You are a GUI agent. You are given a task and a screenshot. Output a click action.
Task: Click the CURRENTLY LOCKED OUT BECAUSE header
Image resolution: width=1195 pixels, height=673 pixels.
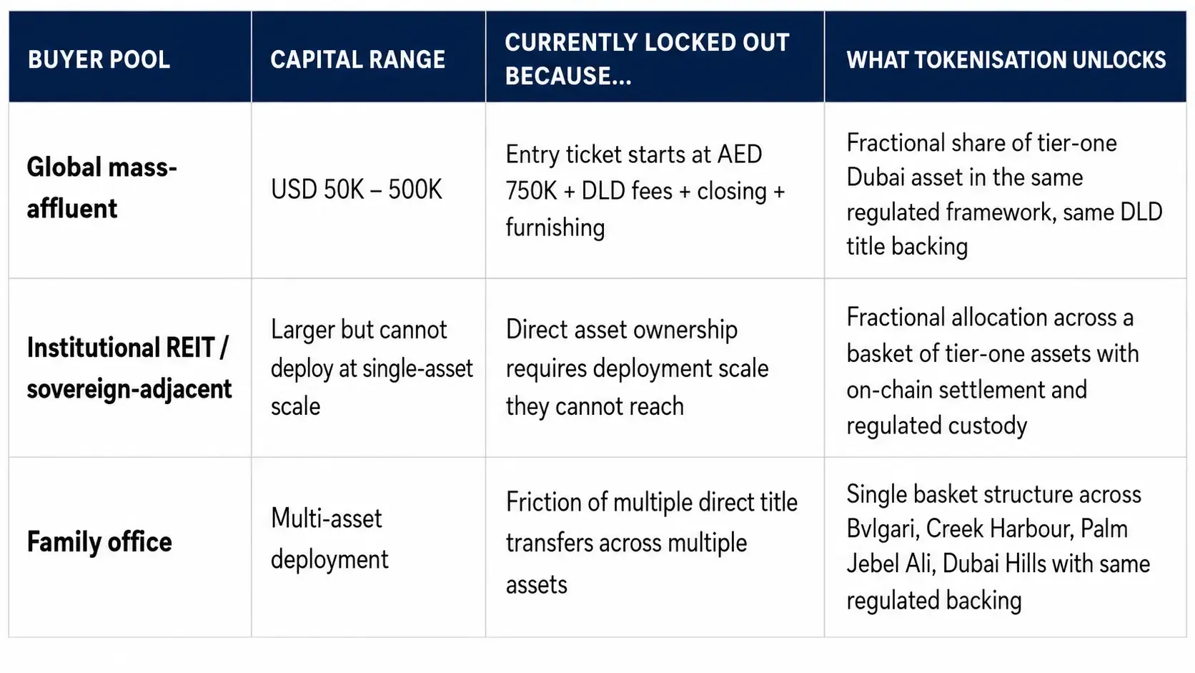(x=655, y=57)
